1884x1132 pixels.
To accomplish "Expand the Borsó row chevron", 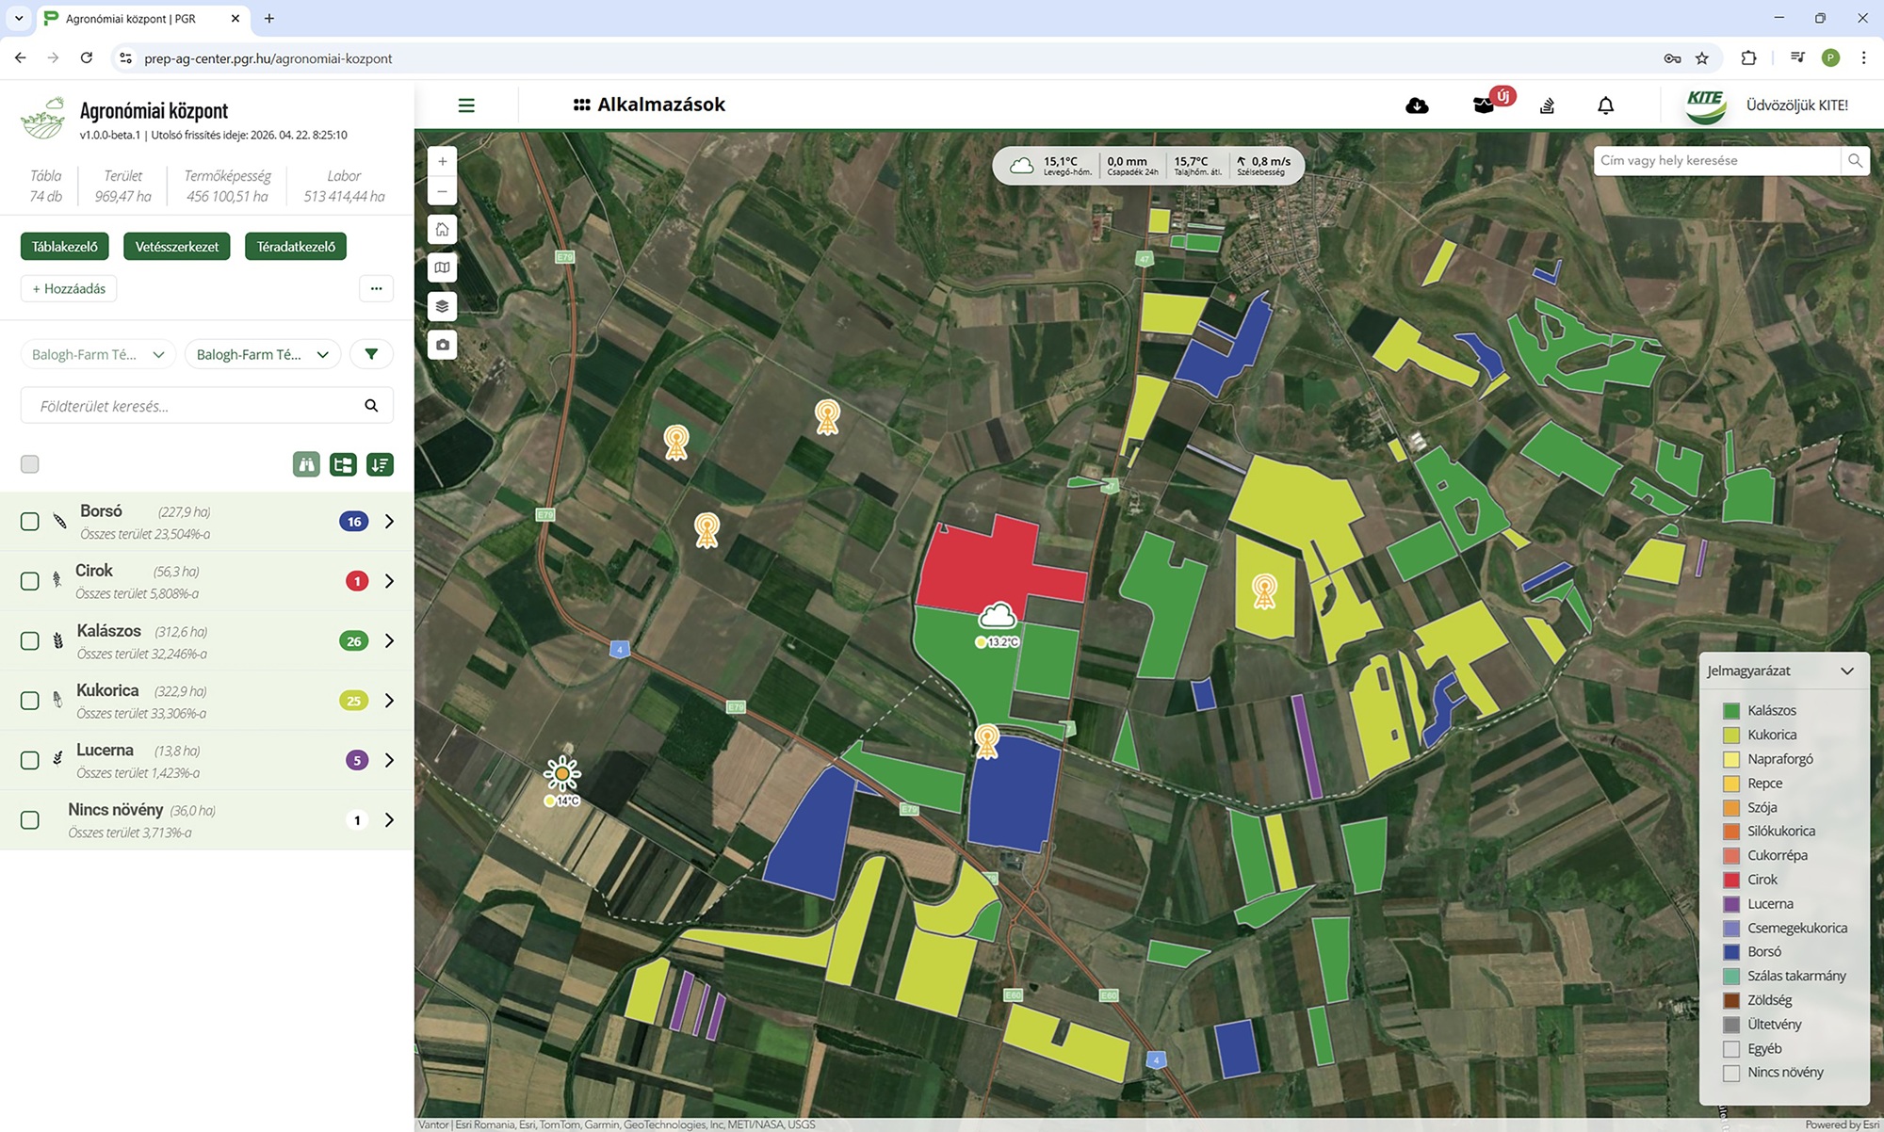I will [389, 522].
